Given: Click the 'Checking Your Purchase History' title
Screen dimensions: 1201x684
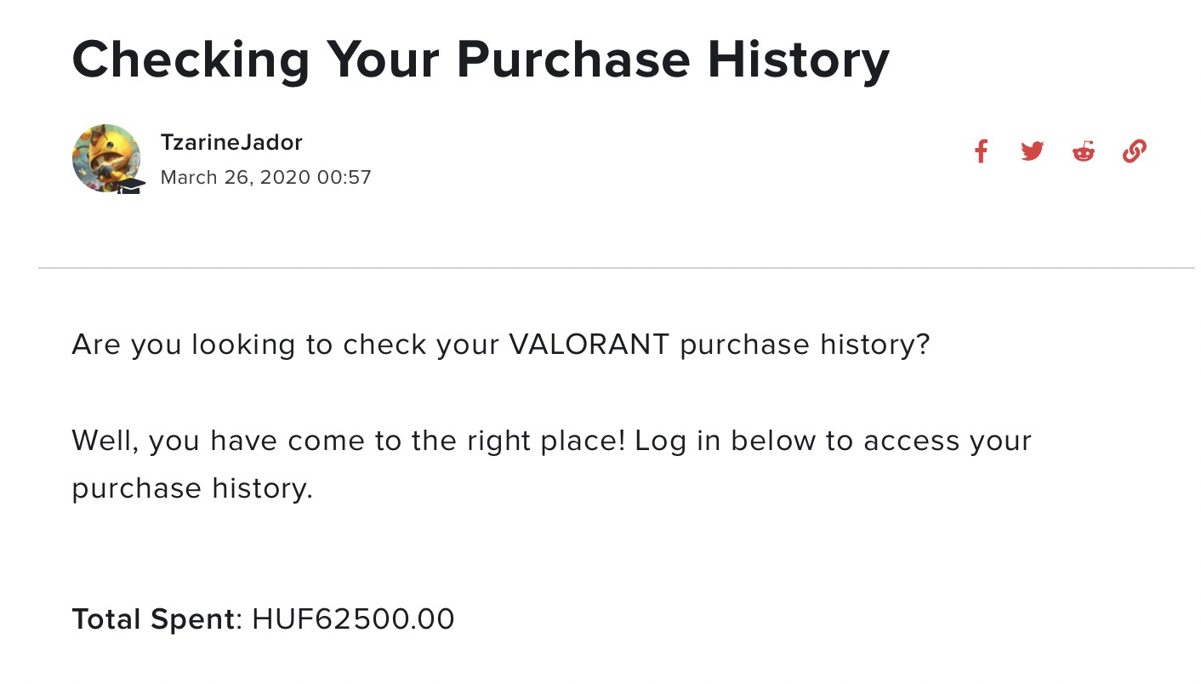Looking at the screenshot, I should point(481,59).
